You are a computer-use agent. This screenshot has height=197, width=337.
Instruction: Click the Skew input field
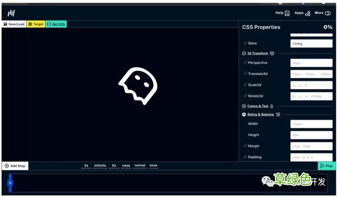(311, 44)
